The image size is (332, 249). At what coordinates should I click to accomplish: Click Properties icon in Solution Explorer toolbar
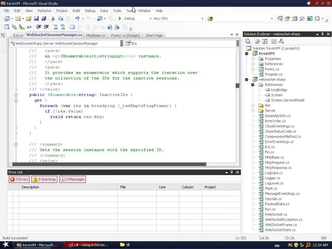tap(248, 41)
